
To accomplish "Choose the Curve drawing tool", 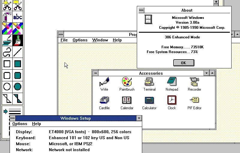I will [7, 52].
